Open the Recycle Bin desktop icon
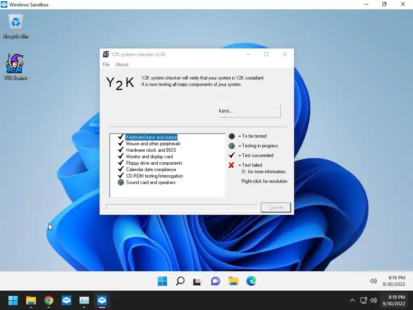Image resolution: width=413 pixels, height=310 pixels. (16, 26)
